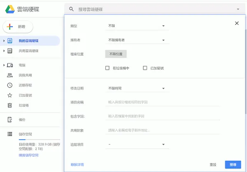This screenshot has height=172, width=247.
Task: Open the 擁有者 owner dropdown
Action: (136, 40)
